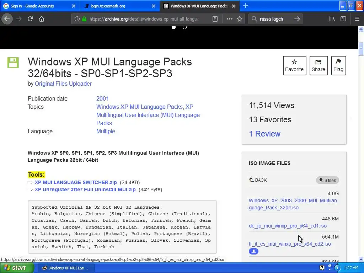The height and width of the screenshot is (273, 364).
Task: Go back using the browser back arrow
Action: pyautogui.click(x=7, y=19)
